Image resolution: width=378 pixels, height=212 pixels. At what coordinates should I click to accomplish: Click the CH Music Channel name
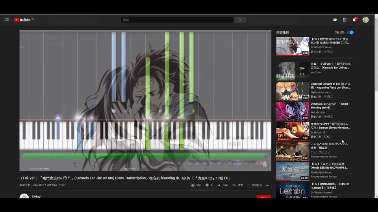coord(321,192)
